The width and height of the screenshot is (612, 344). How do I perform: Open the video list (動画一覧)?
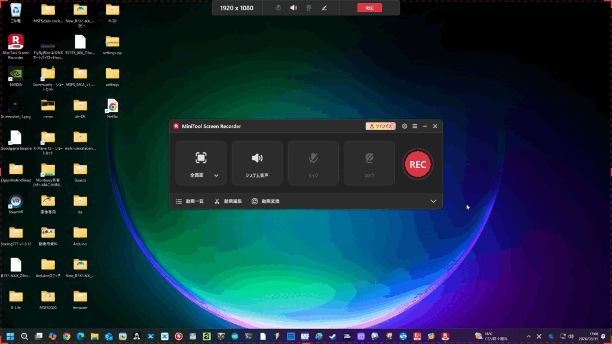190,201
